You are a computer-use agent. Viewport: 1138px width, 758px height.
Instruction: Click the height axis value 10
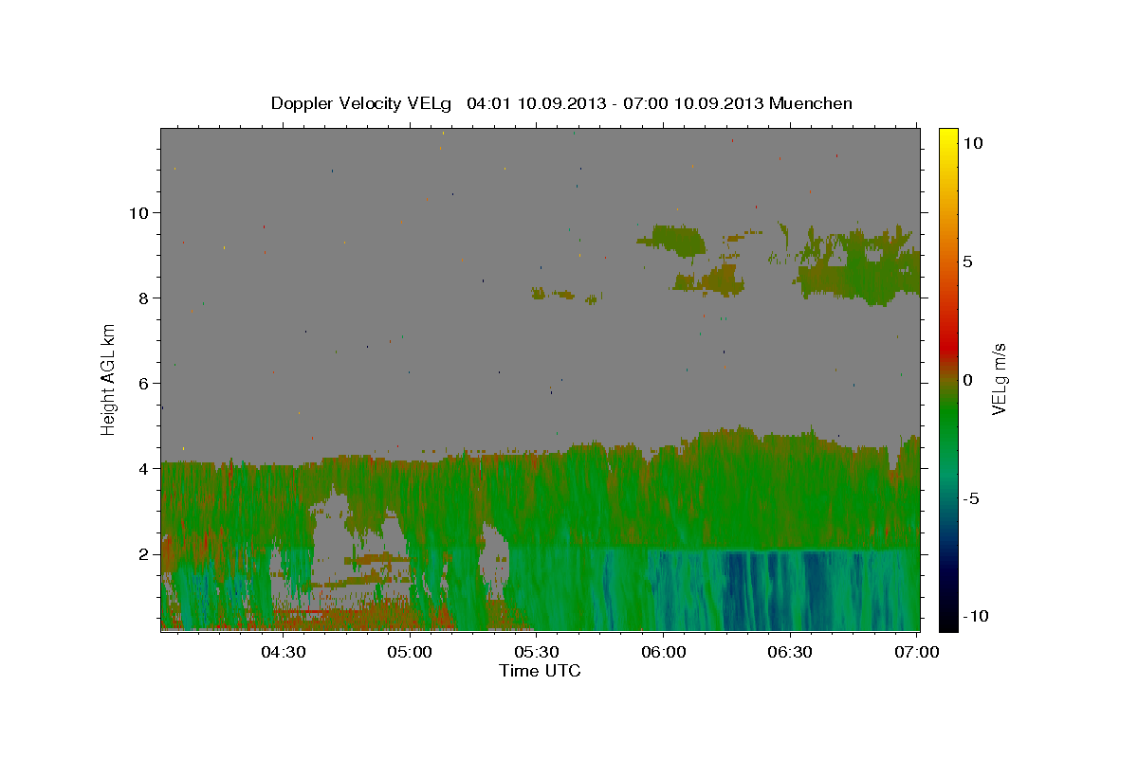139,212
